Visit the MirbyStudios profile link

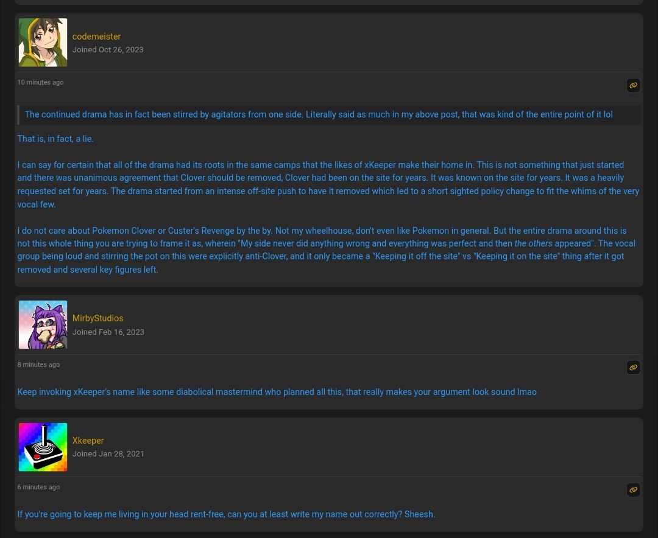[97, 318]
